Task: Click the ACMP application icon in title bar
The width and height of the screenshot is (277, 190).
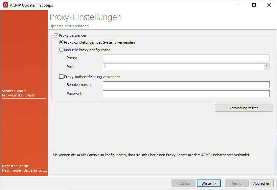Action: click(5, 5)
